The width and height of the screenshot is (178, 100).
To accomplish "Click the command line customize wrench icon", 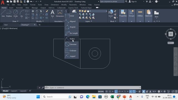I will pyautogui.click(x=43, y=87).
